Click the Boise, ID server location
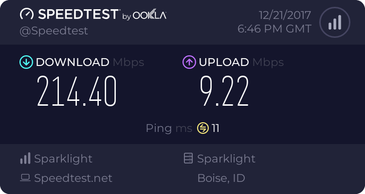The width and height of the screenshot is (365, 194). click(221, 178)
